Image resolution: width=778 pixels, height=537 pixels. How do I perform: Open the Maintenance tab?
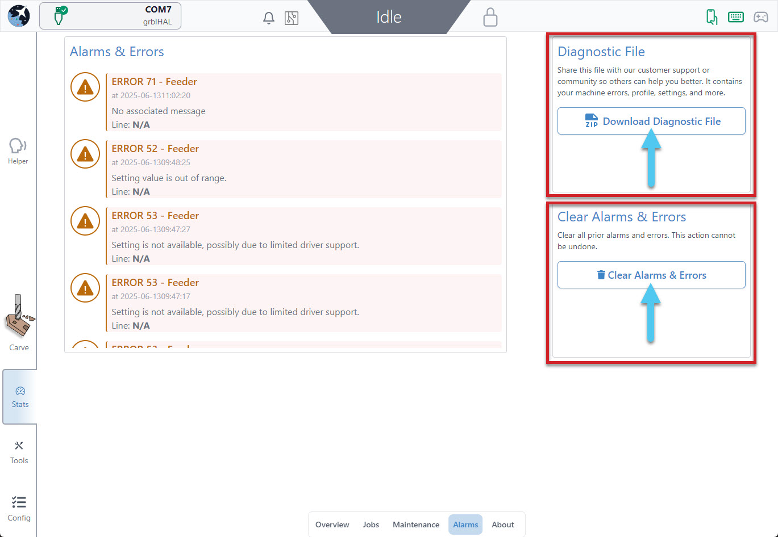click(416, 525)
